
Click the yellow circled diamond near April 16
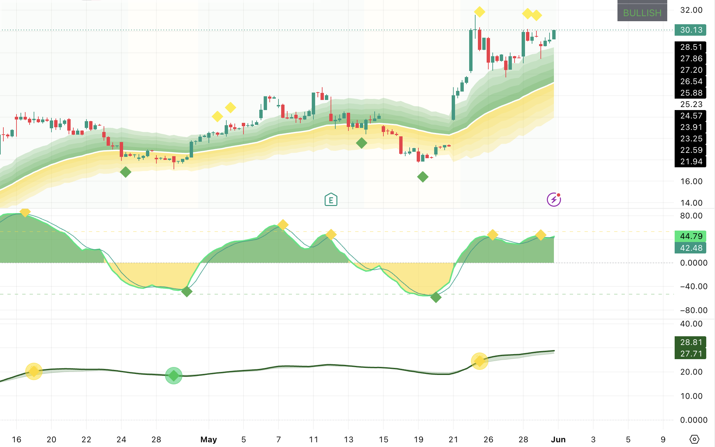pos(34,372)
